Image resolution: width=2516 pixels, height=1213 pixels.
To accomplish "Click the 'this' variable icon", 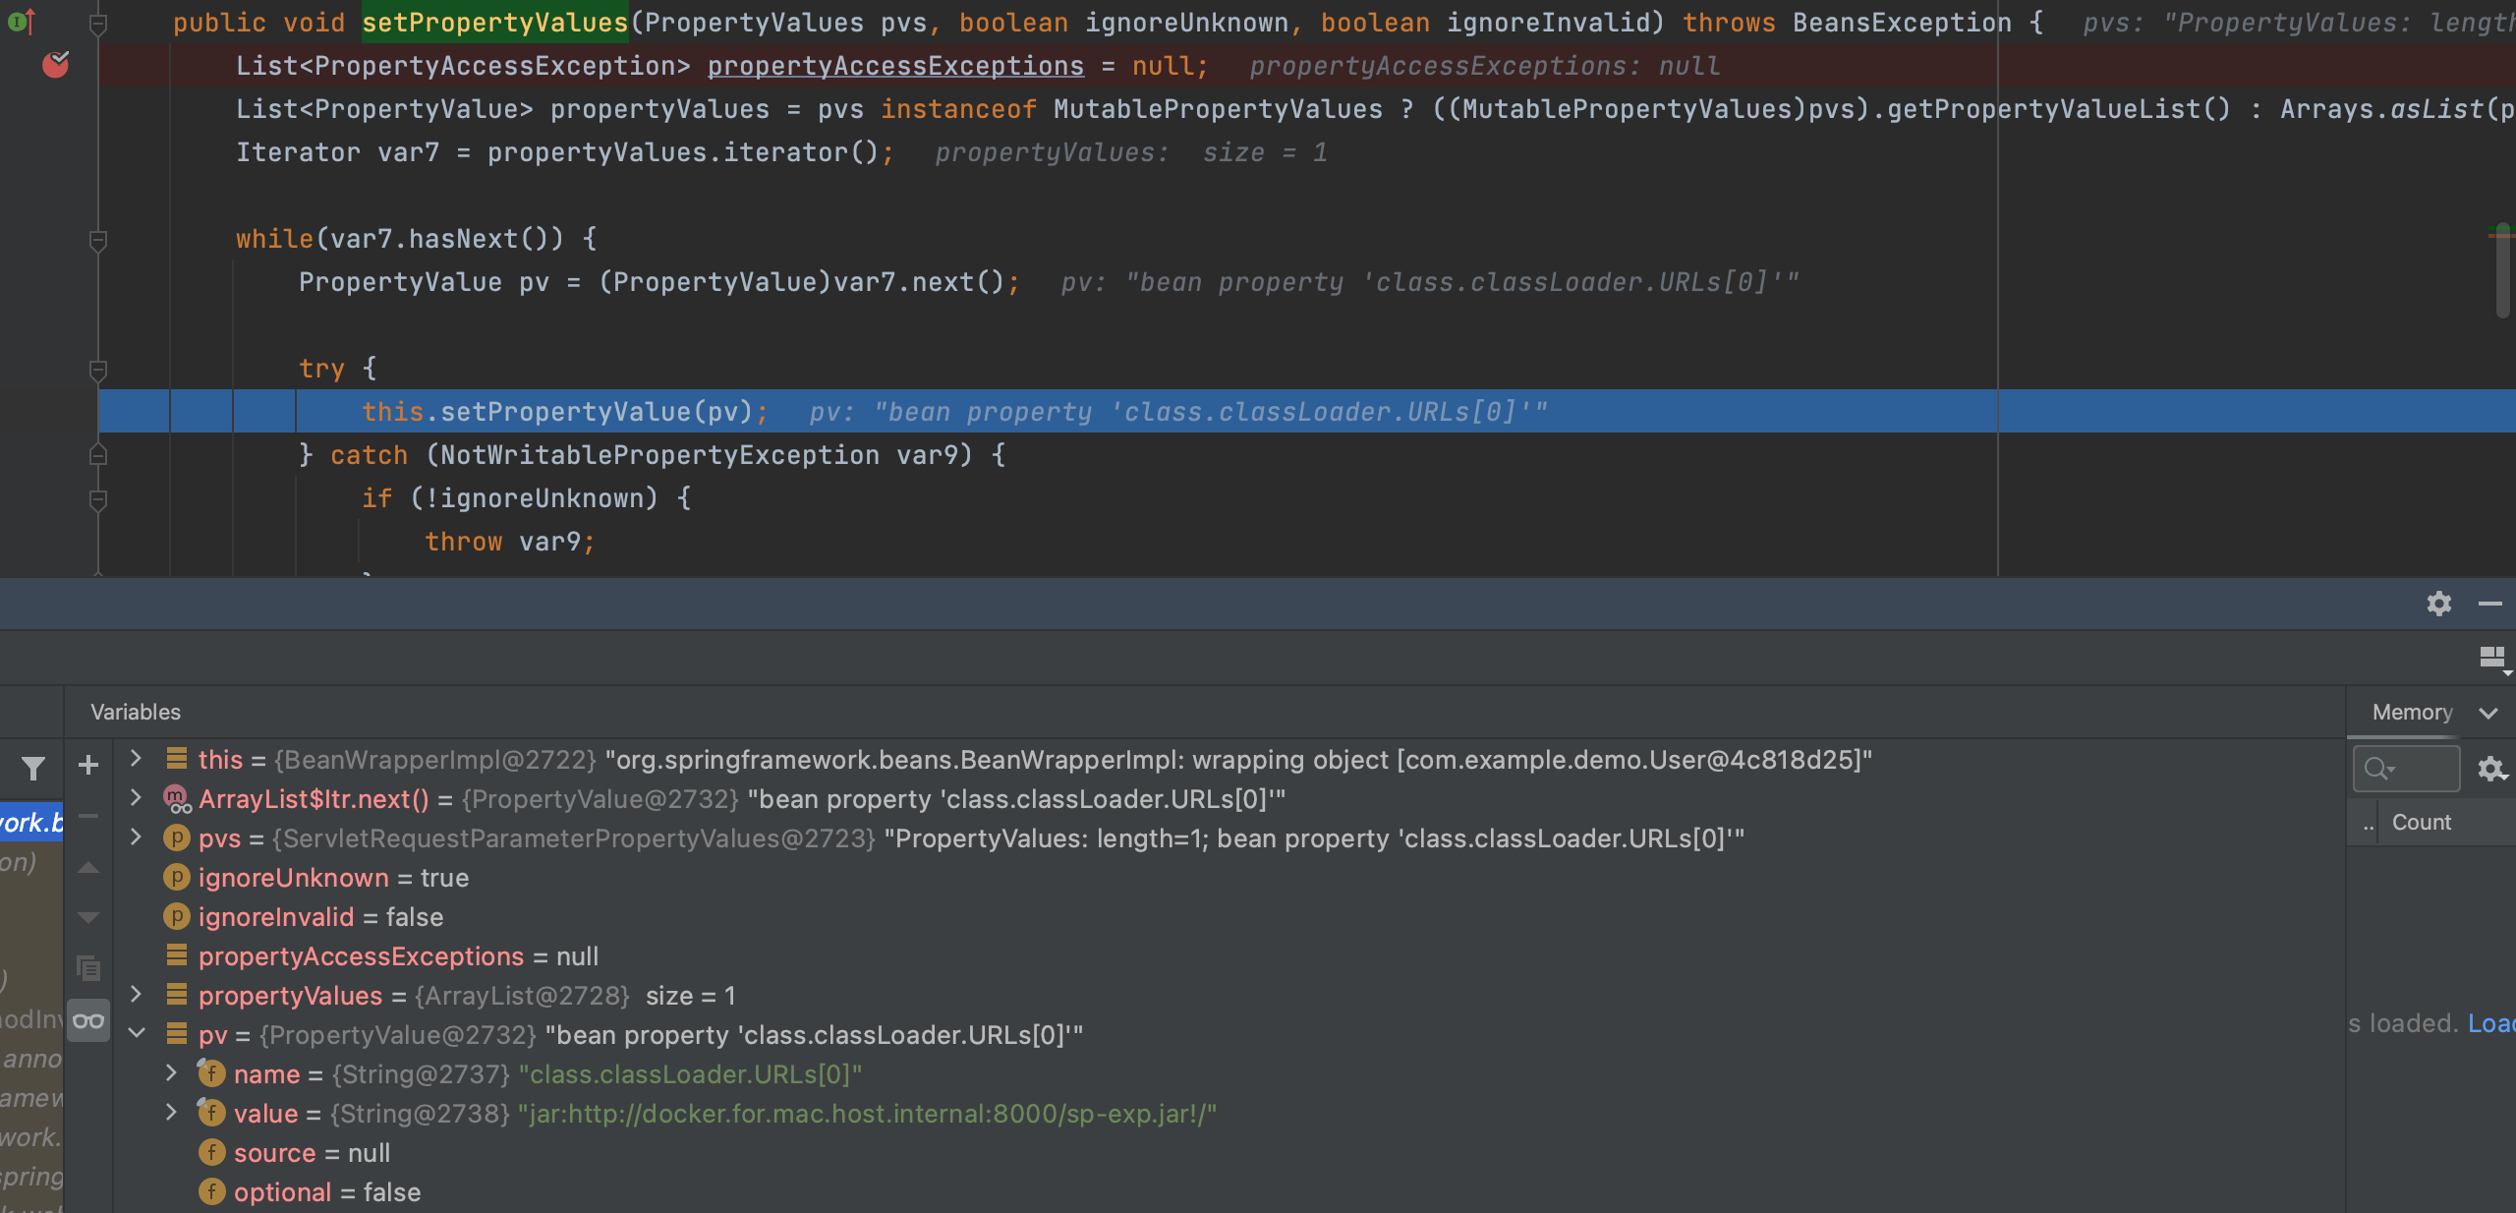I will click(177, 758).
